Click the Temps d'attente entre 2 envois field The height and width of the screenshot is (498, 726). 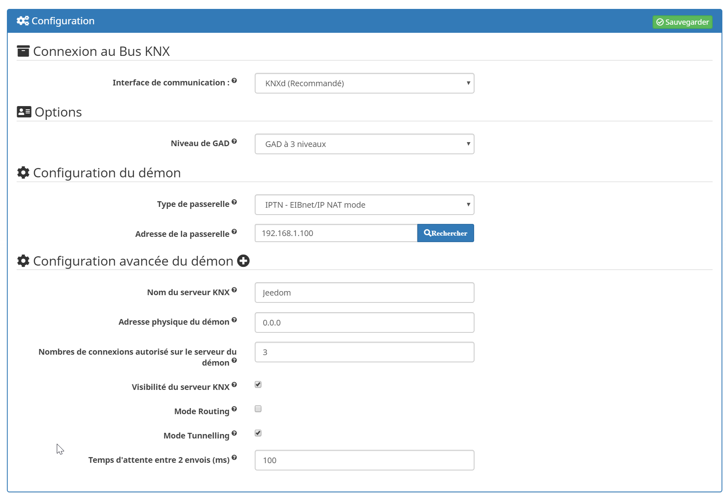(x=364, y=460)
